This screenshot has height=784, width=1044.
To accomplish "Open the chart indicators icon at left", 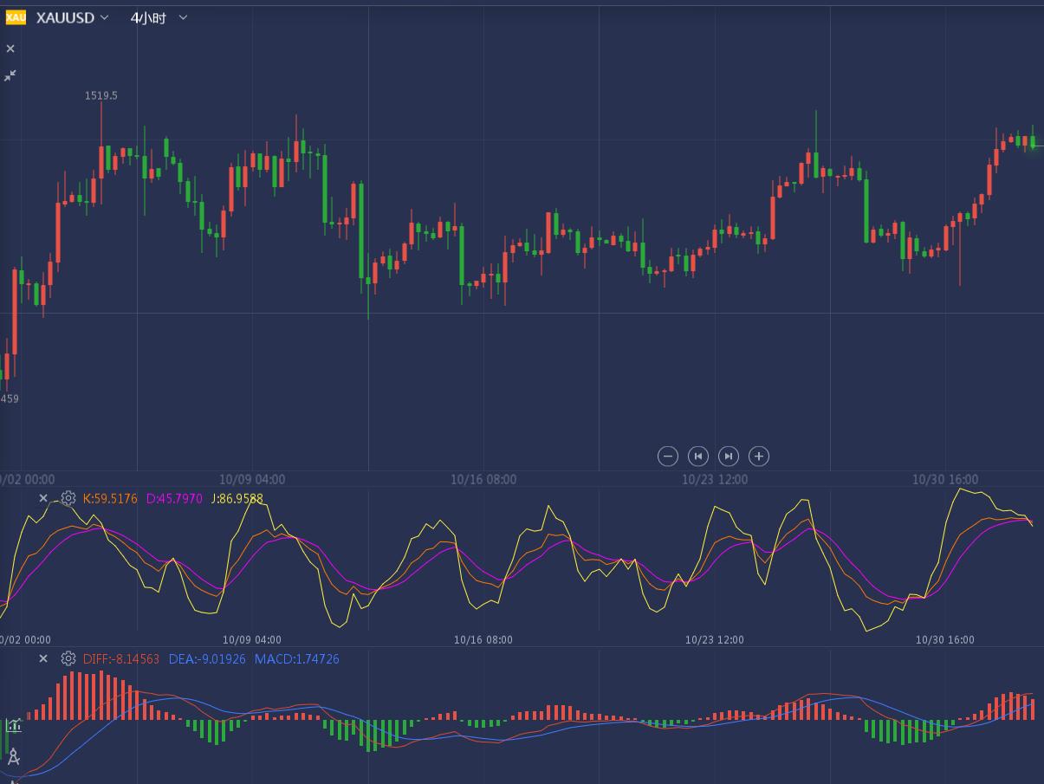I will coord(13,726).
